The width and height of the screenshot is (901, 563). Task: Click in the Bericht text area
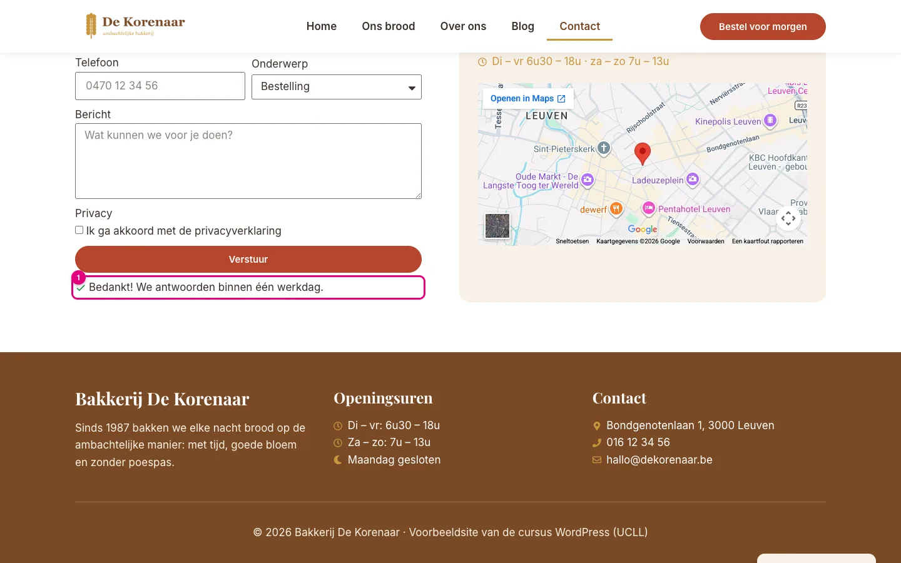pyautogui.click(x=248, y=161)
